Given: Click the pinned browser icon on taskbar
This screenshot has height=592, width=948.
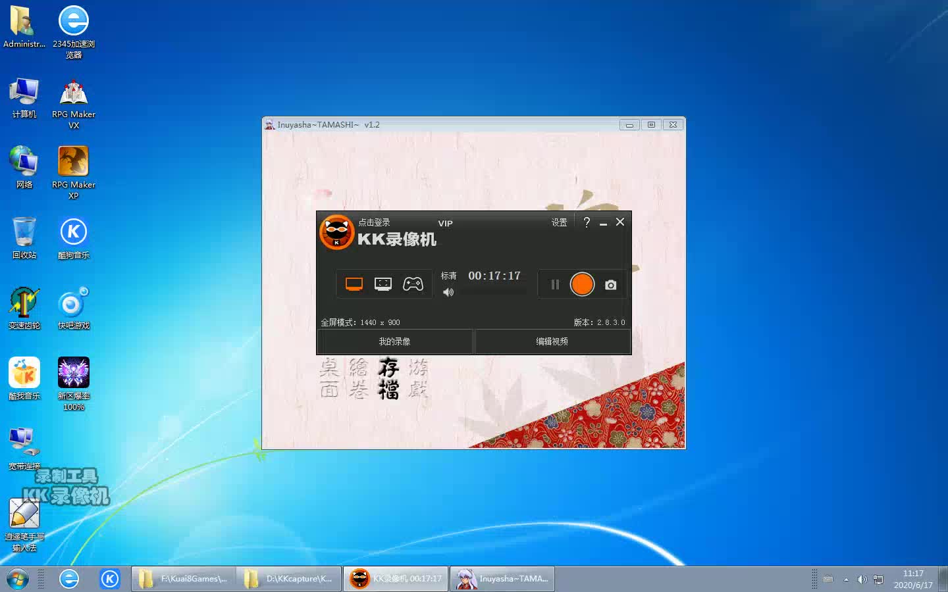Looking at the screenshot, I should (x=69, y=579).
